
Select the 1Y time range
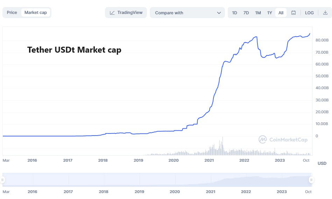[x=269, y=13]
